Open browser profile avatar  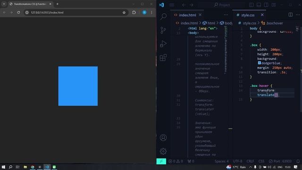[144, 13]
